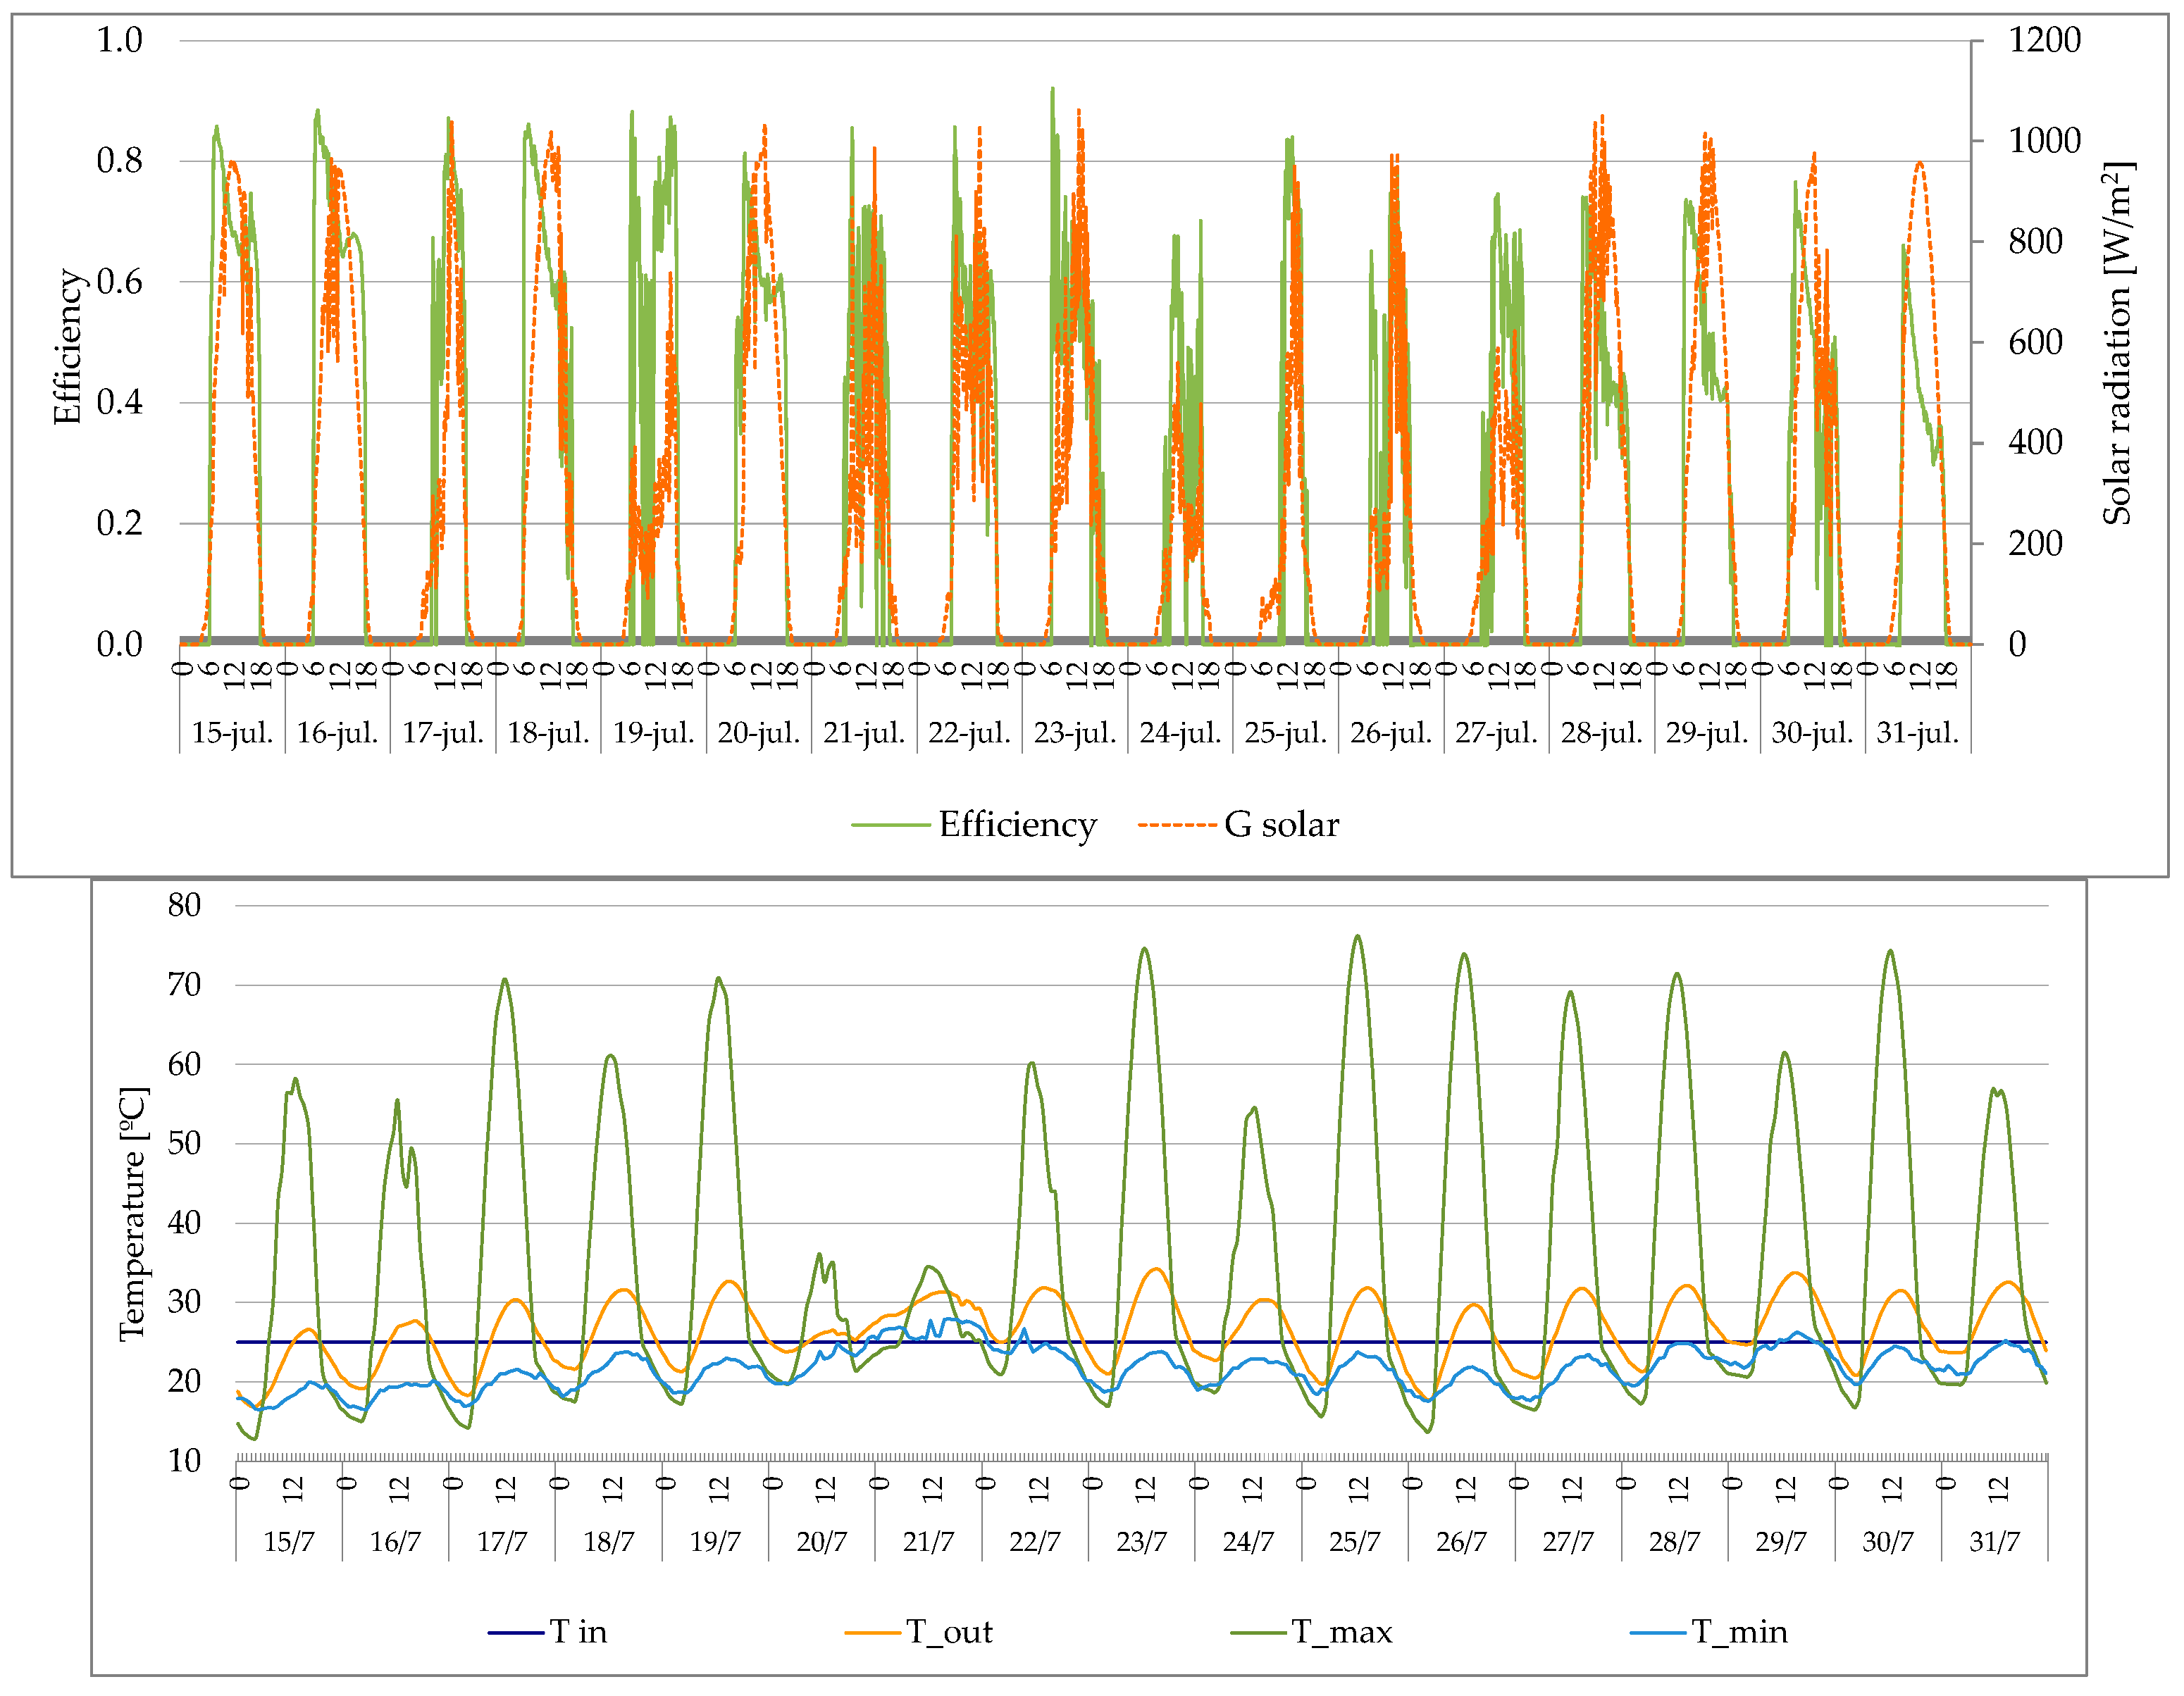This screenshot has height=1696, width=2184.
Task: Click the T in legend entry
Action: click(x=578, y=1631)
